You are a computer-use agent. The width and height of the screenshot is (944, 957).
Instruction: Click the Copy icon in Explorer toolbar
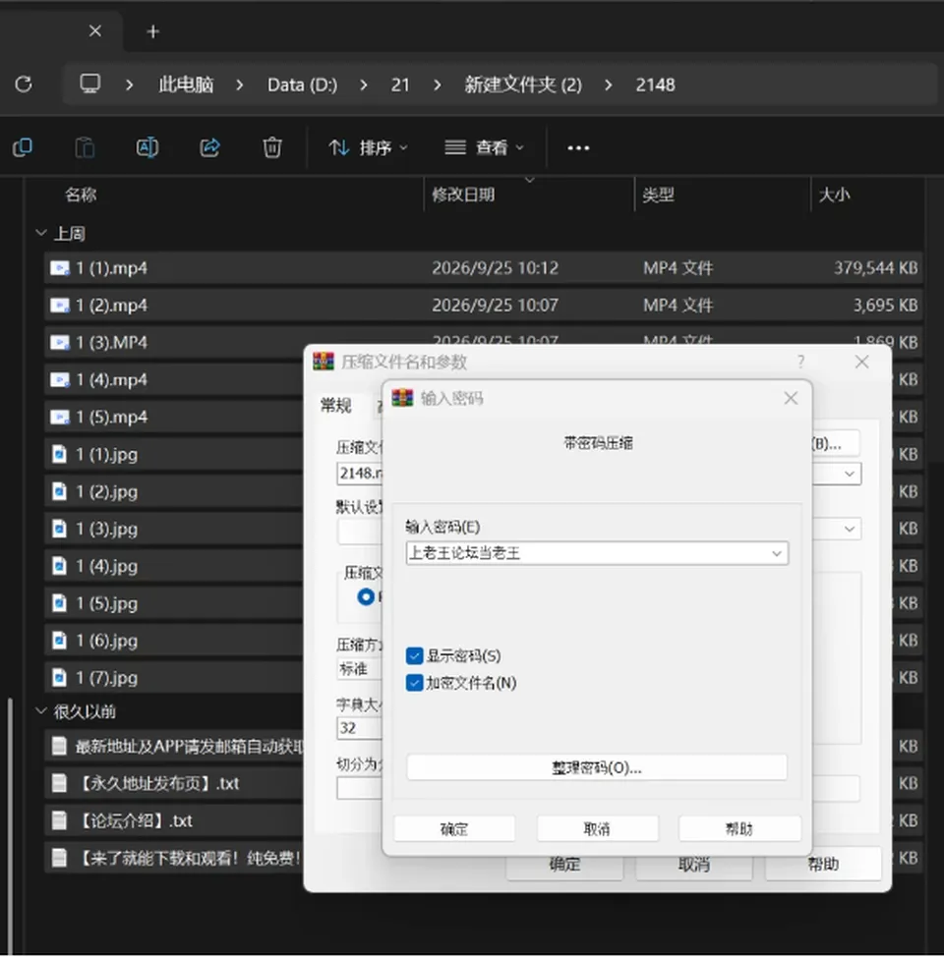point(23,147)
